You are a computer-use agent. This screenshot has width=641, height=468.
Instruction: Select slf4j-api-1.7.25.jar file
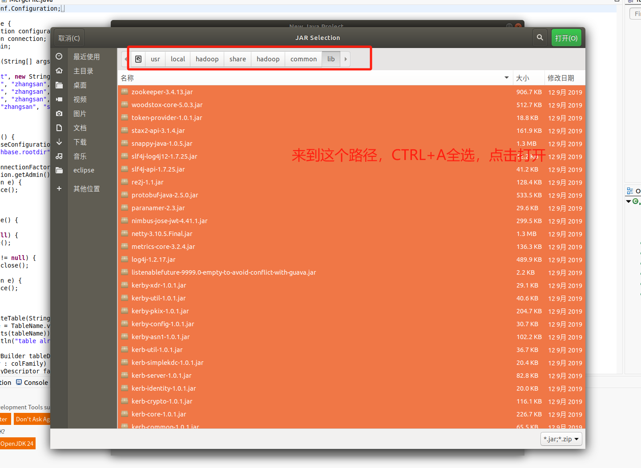click(351, 169)
